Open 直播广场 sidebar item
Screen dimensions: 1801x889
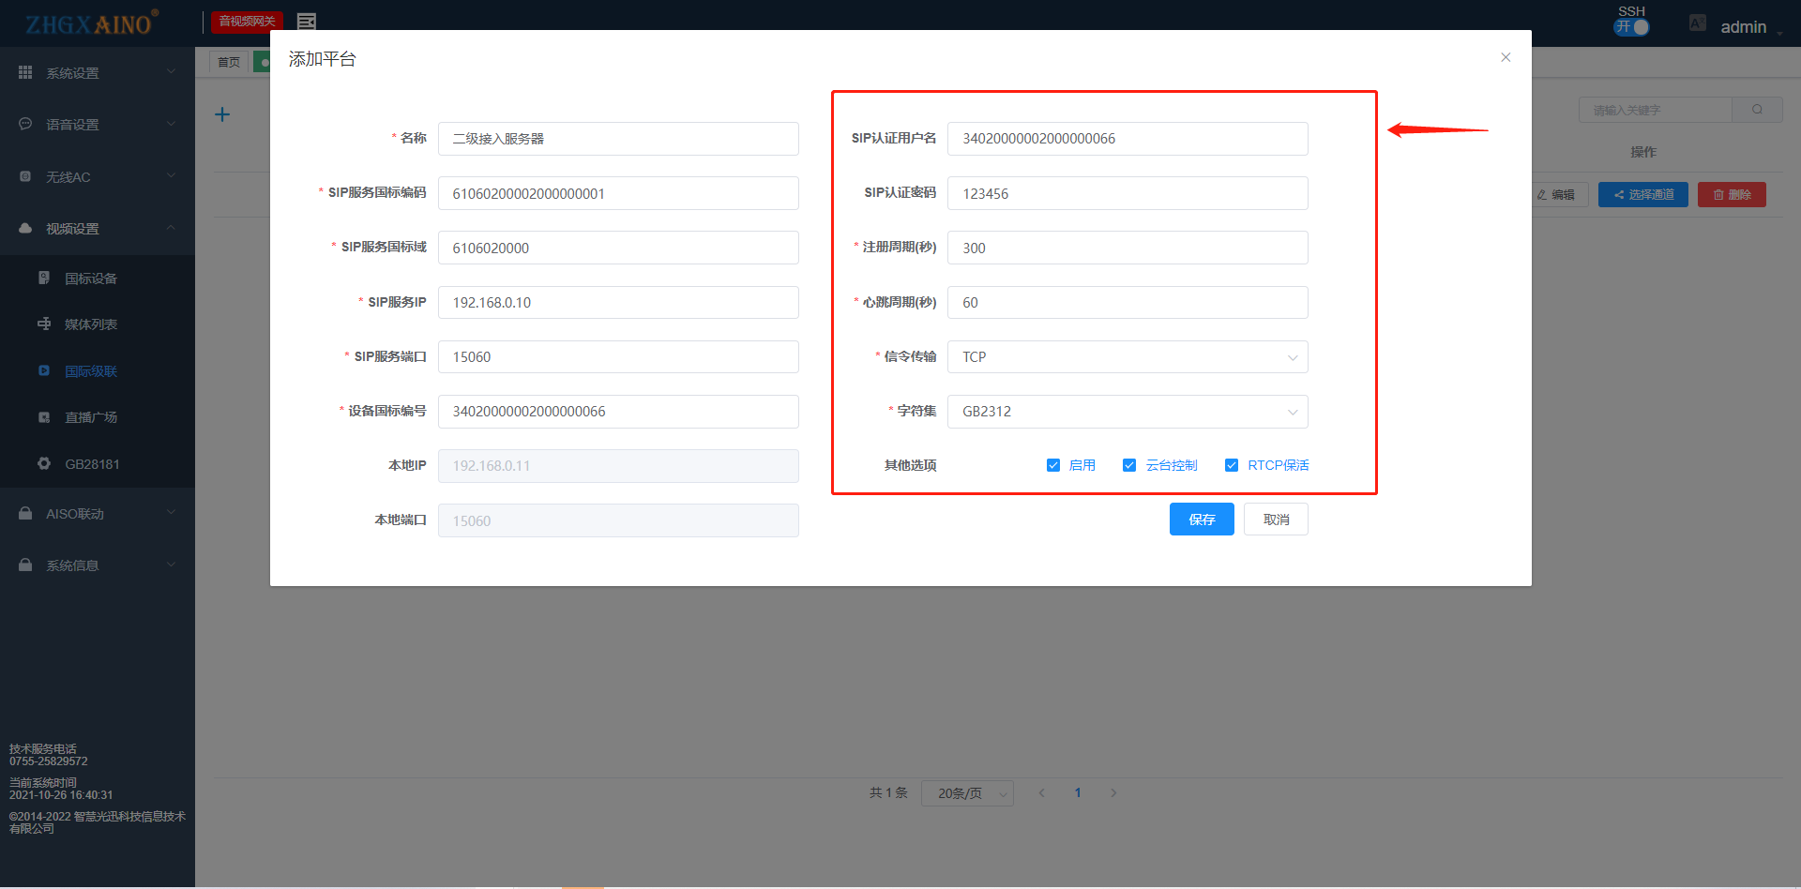coord(91,417)
